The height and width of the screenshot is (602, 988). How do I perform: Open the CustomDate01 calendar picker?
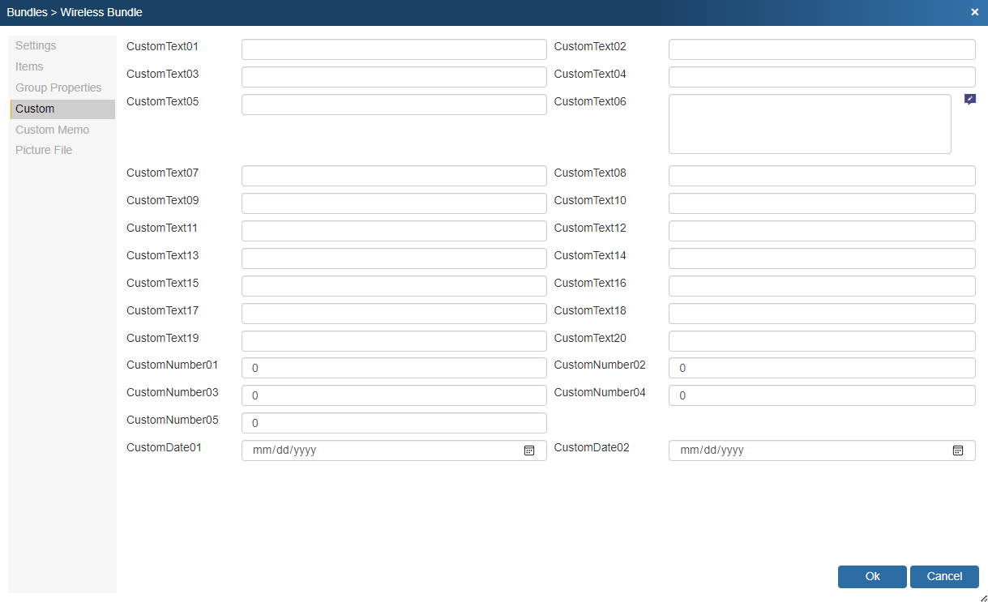[x=529, y=450]
